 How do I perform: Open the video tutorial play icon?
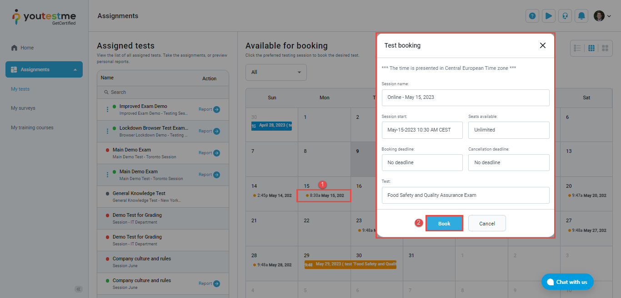[x=548, y=16]
